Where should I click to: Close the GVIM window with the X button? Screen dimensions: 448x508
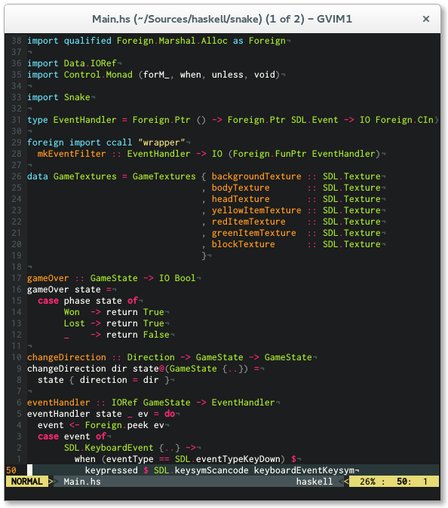coord(426,19)
